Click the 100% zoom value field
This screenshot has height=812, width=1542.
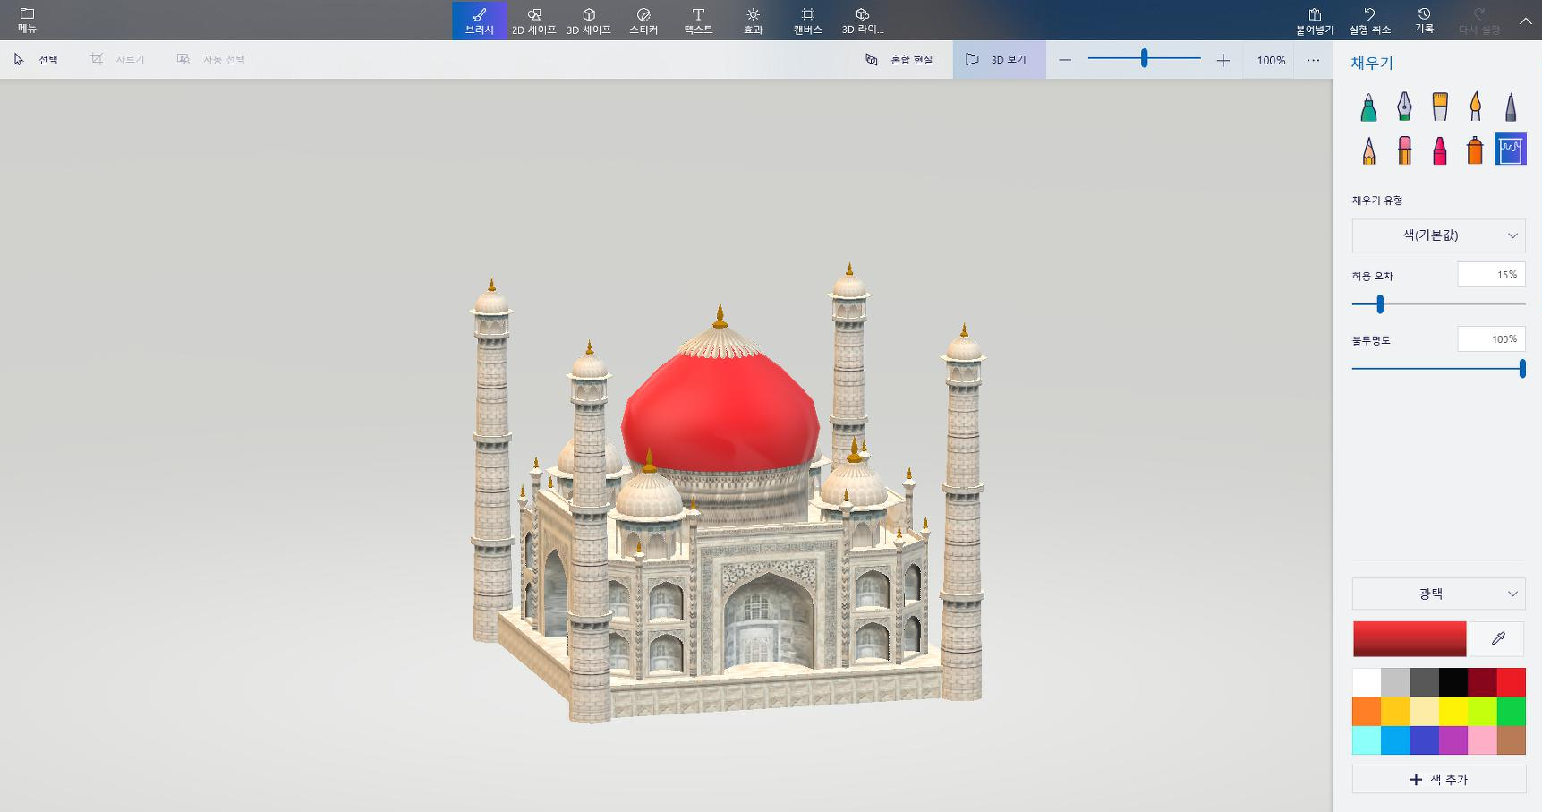(x=1271, y=60)
